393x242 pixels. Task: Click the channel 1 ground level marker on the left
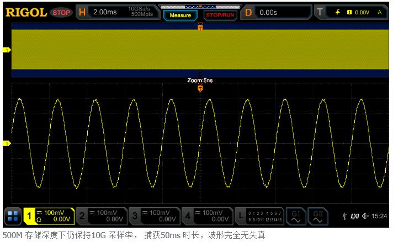[x=7, y=143]
